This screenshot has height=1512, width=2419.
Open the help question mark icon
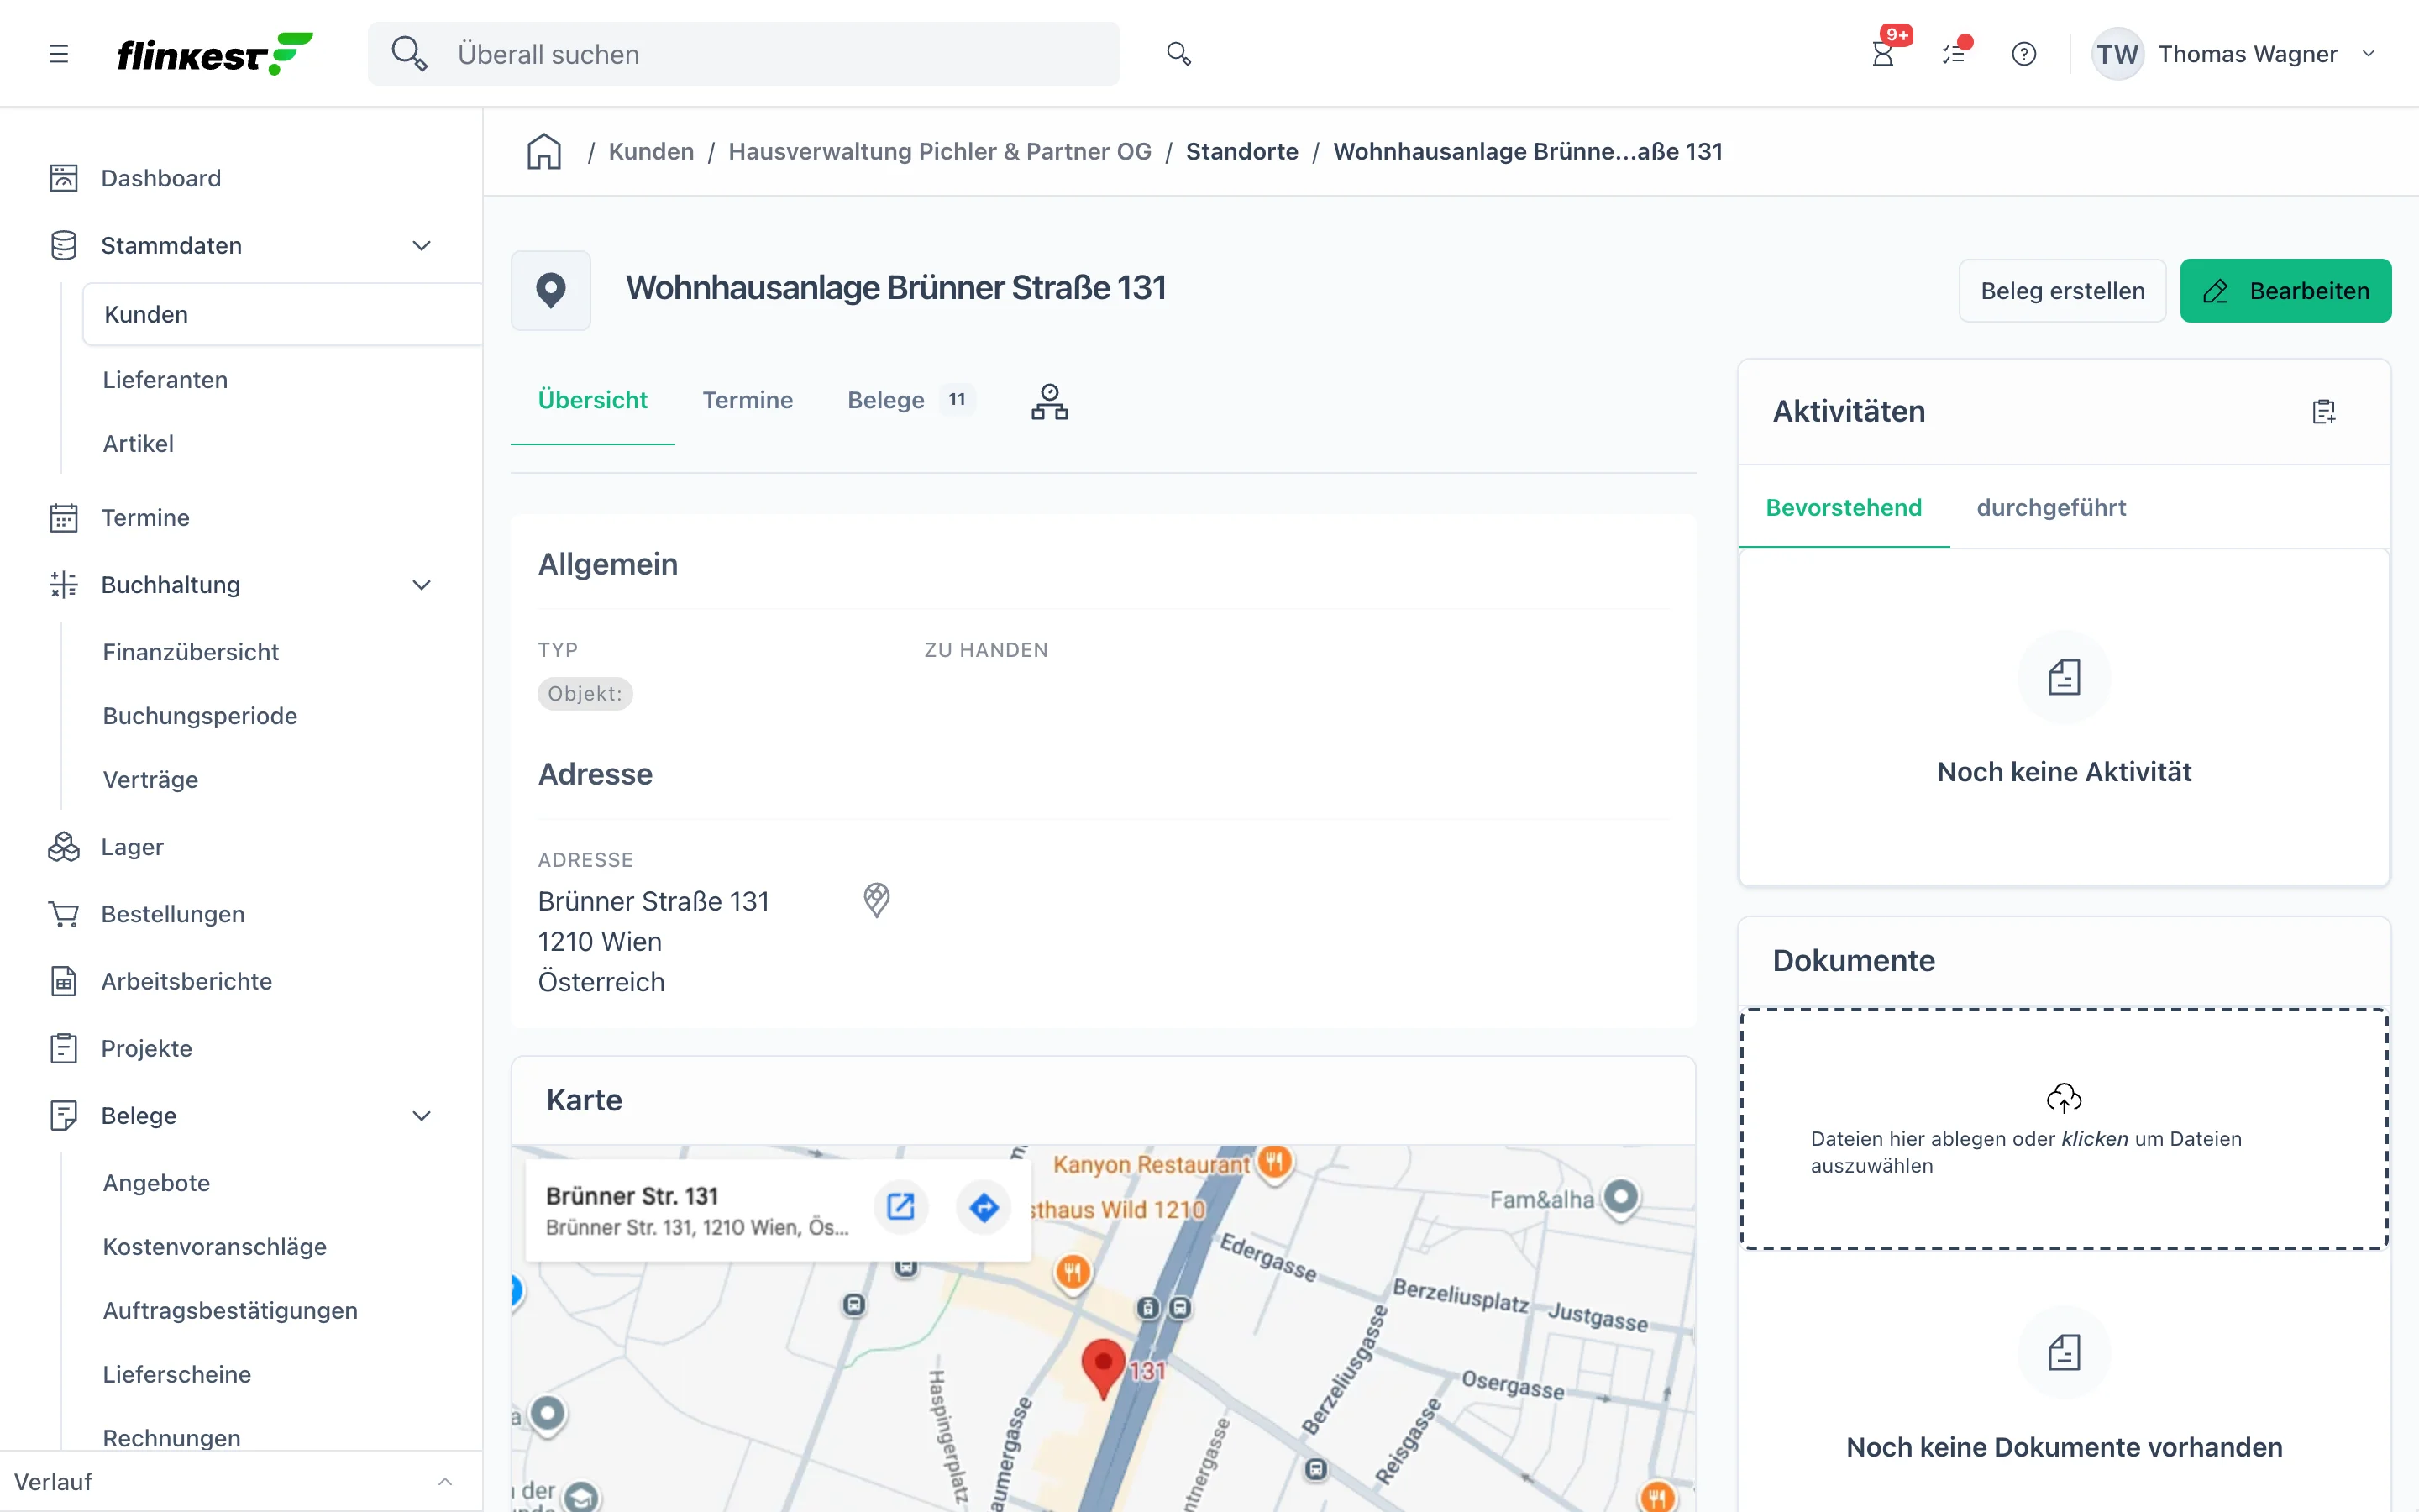2024,54
